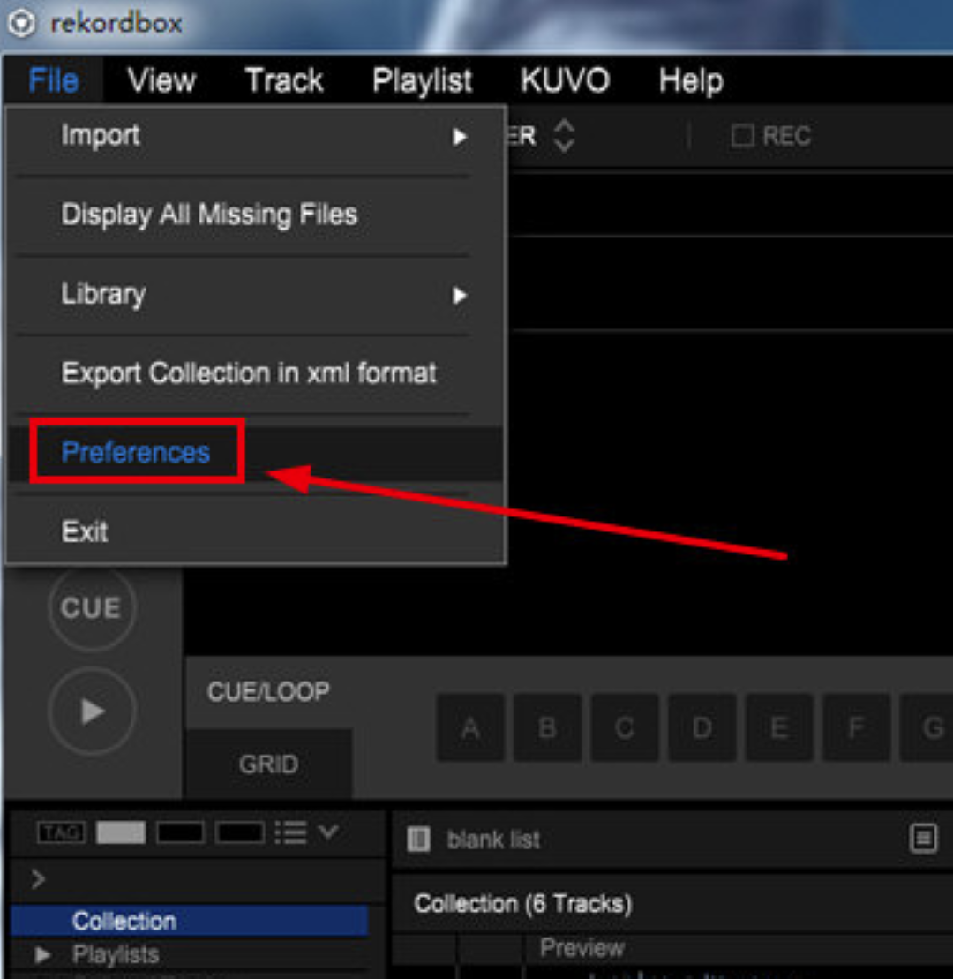Viewport: 953px width, 979px height.
Task: Trigger hot cue pad A
Action: 471,728
